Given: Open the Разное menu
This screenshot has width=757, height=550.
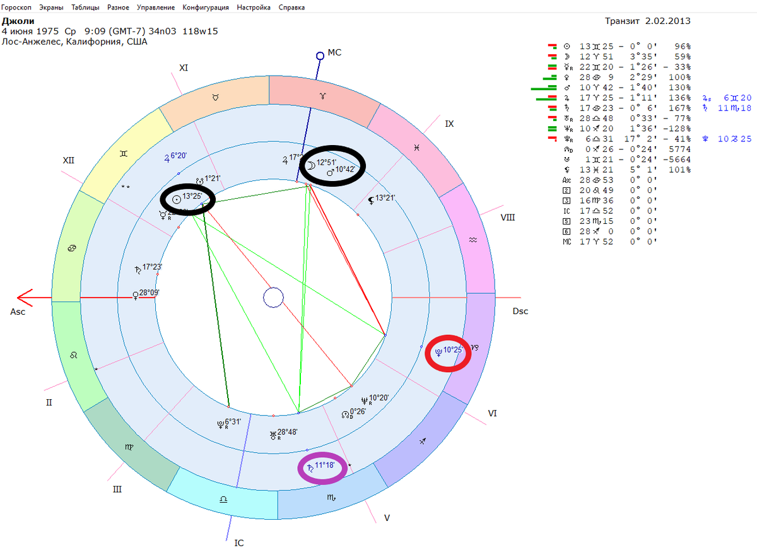Looking at the screenshot, I should [x=118, y=8].
